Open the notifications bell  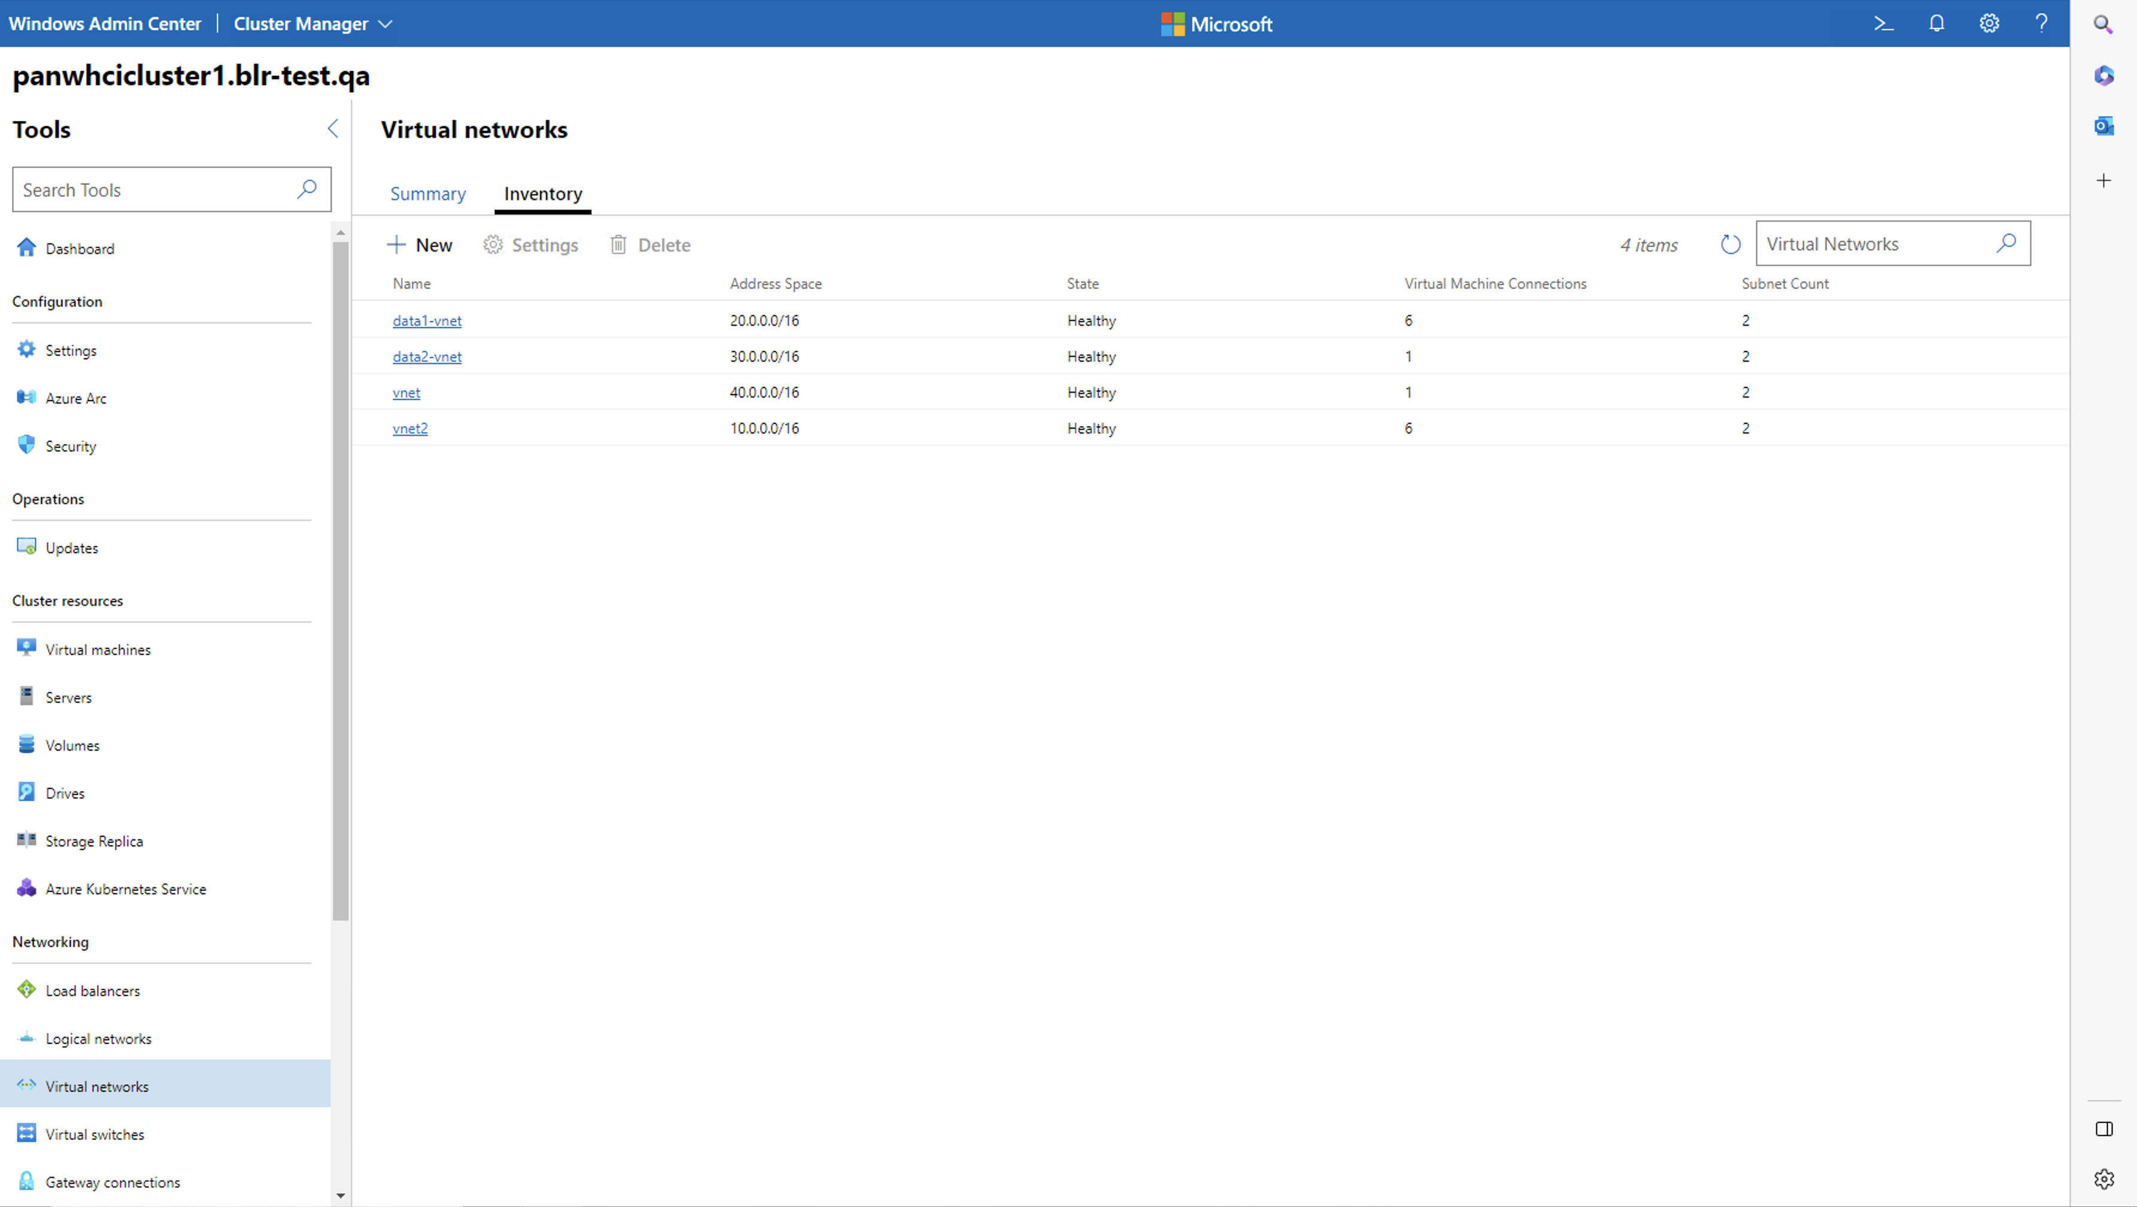pyautogui.click(x=1936, y=24)
